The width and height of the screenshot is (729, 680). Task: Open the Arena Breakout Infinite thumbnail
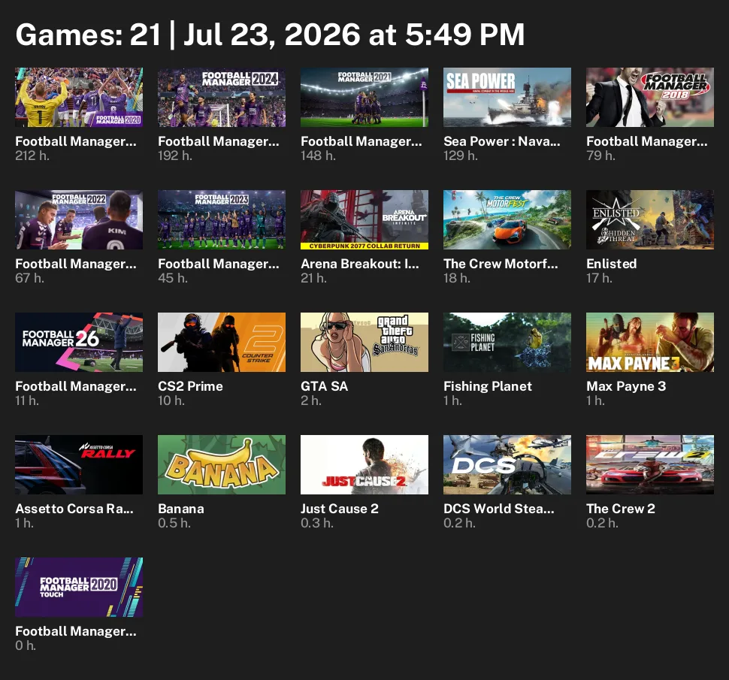pyautogui.click(x=364, y=219)
